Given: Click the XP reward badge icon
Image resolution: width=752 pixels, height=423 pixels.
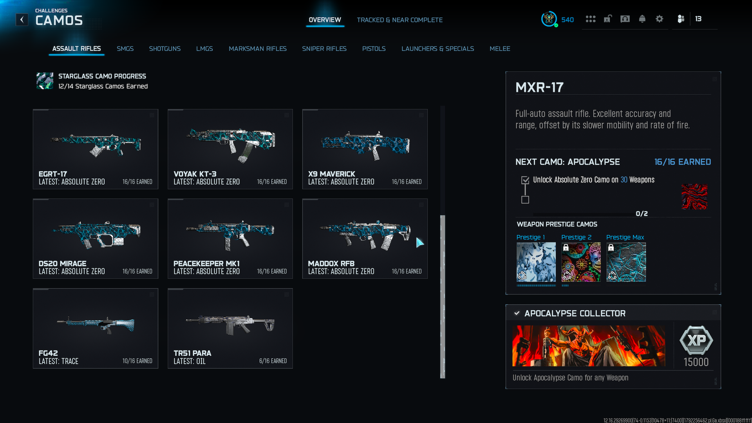Looking at the screenshot, I should click(x=696, y=340).
